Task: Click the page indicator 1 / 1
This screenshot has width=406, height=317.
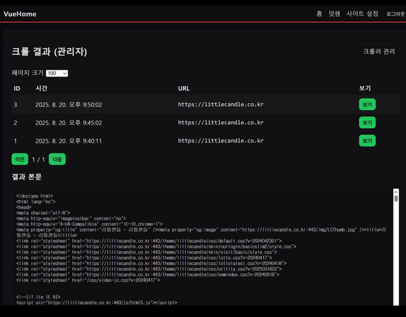Action: point(38,159)
